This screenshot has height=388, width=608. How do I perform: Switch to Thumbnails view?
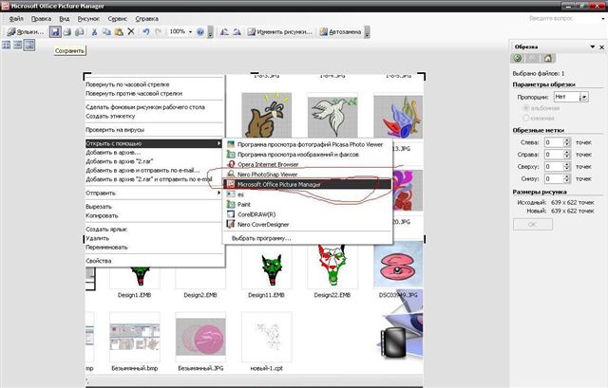(x=6, y=46)
